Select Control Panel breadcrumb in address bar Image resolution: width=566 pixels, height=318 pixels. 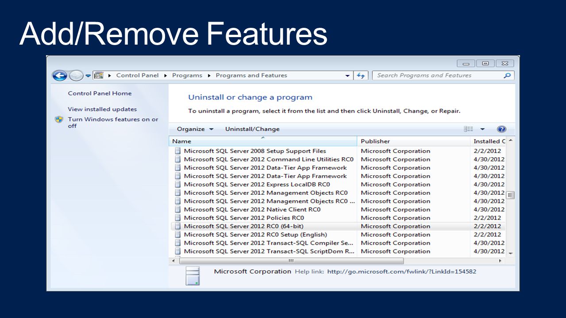(x=137, y=76)
